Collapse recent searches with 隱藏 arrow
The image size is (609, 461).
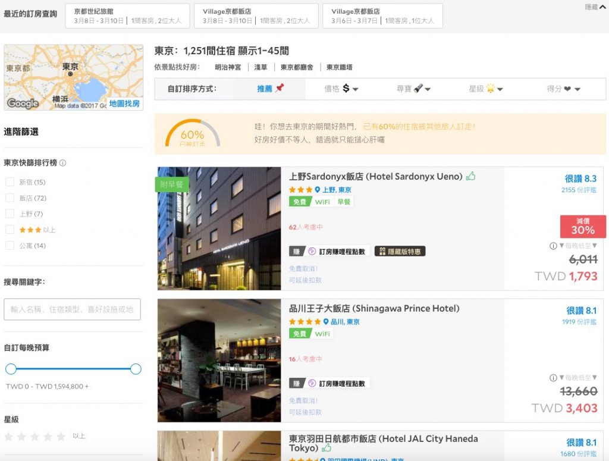click(x=595, y=7)
